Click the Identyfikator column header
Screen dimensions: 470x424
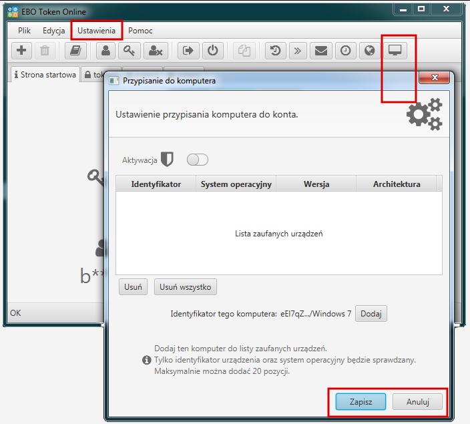pyautogui.click(x=156, y=184)
